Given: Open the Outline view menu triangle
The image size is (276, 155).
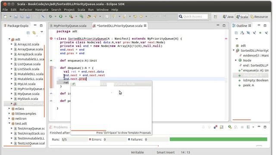Looking at the screenshot, I should 237,39.
